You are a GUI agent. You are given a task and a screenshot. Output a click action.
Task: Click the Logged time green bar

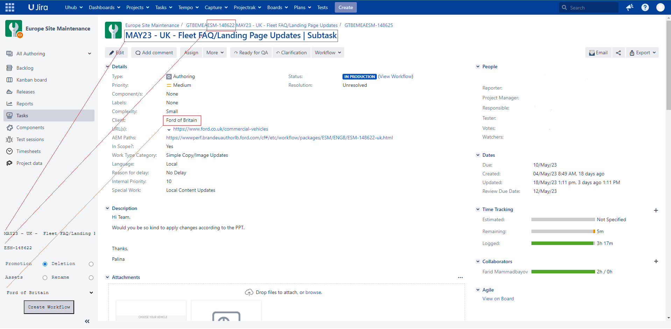click(563, 243)
